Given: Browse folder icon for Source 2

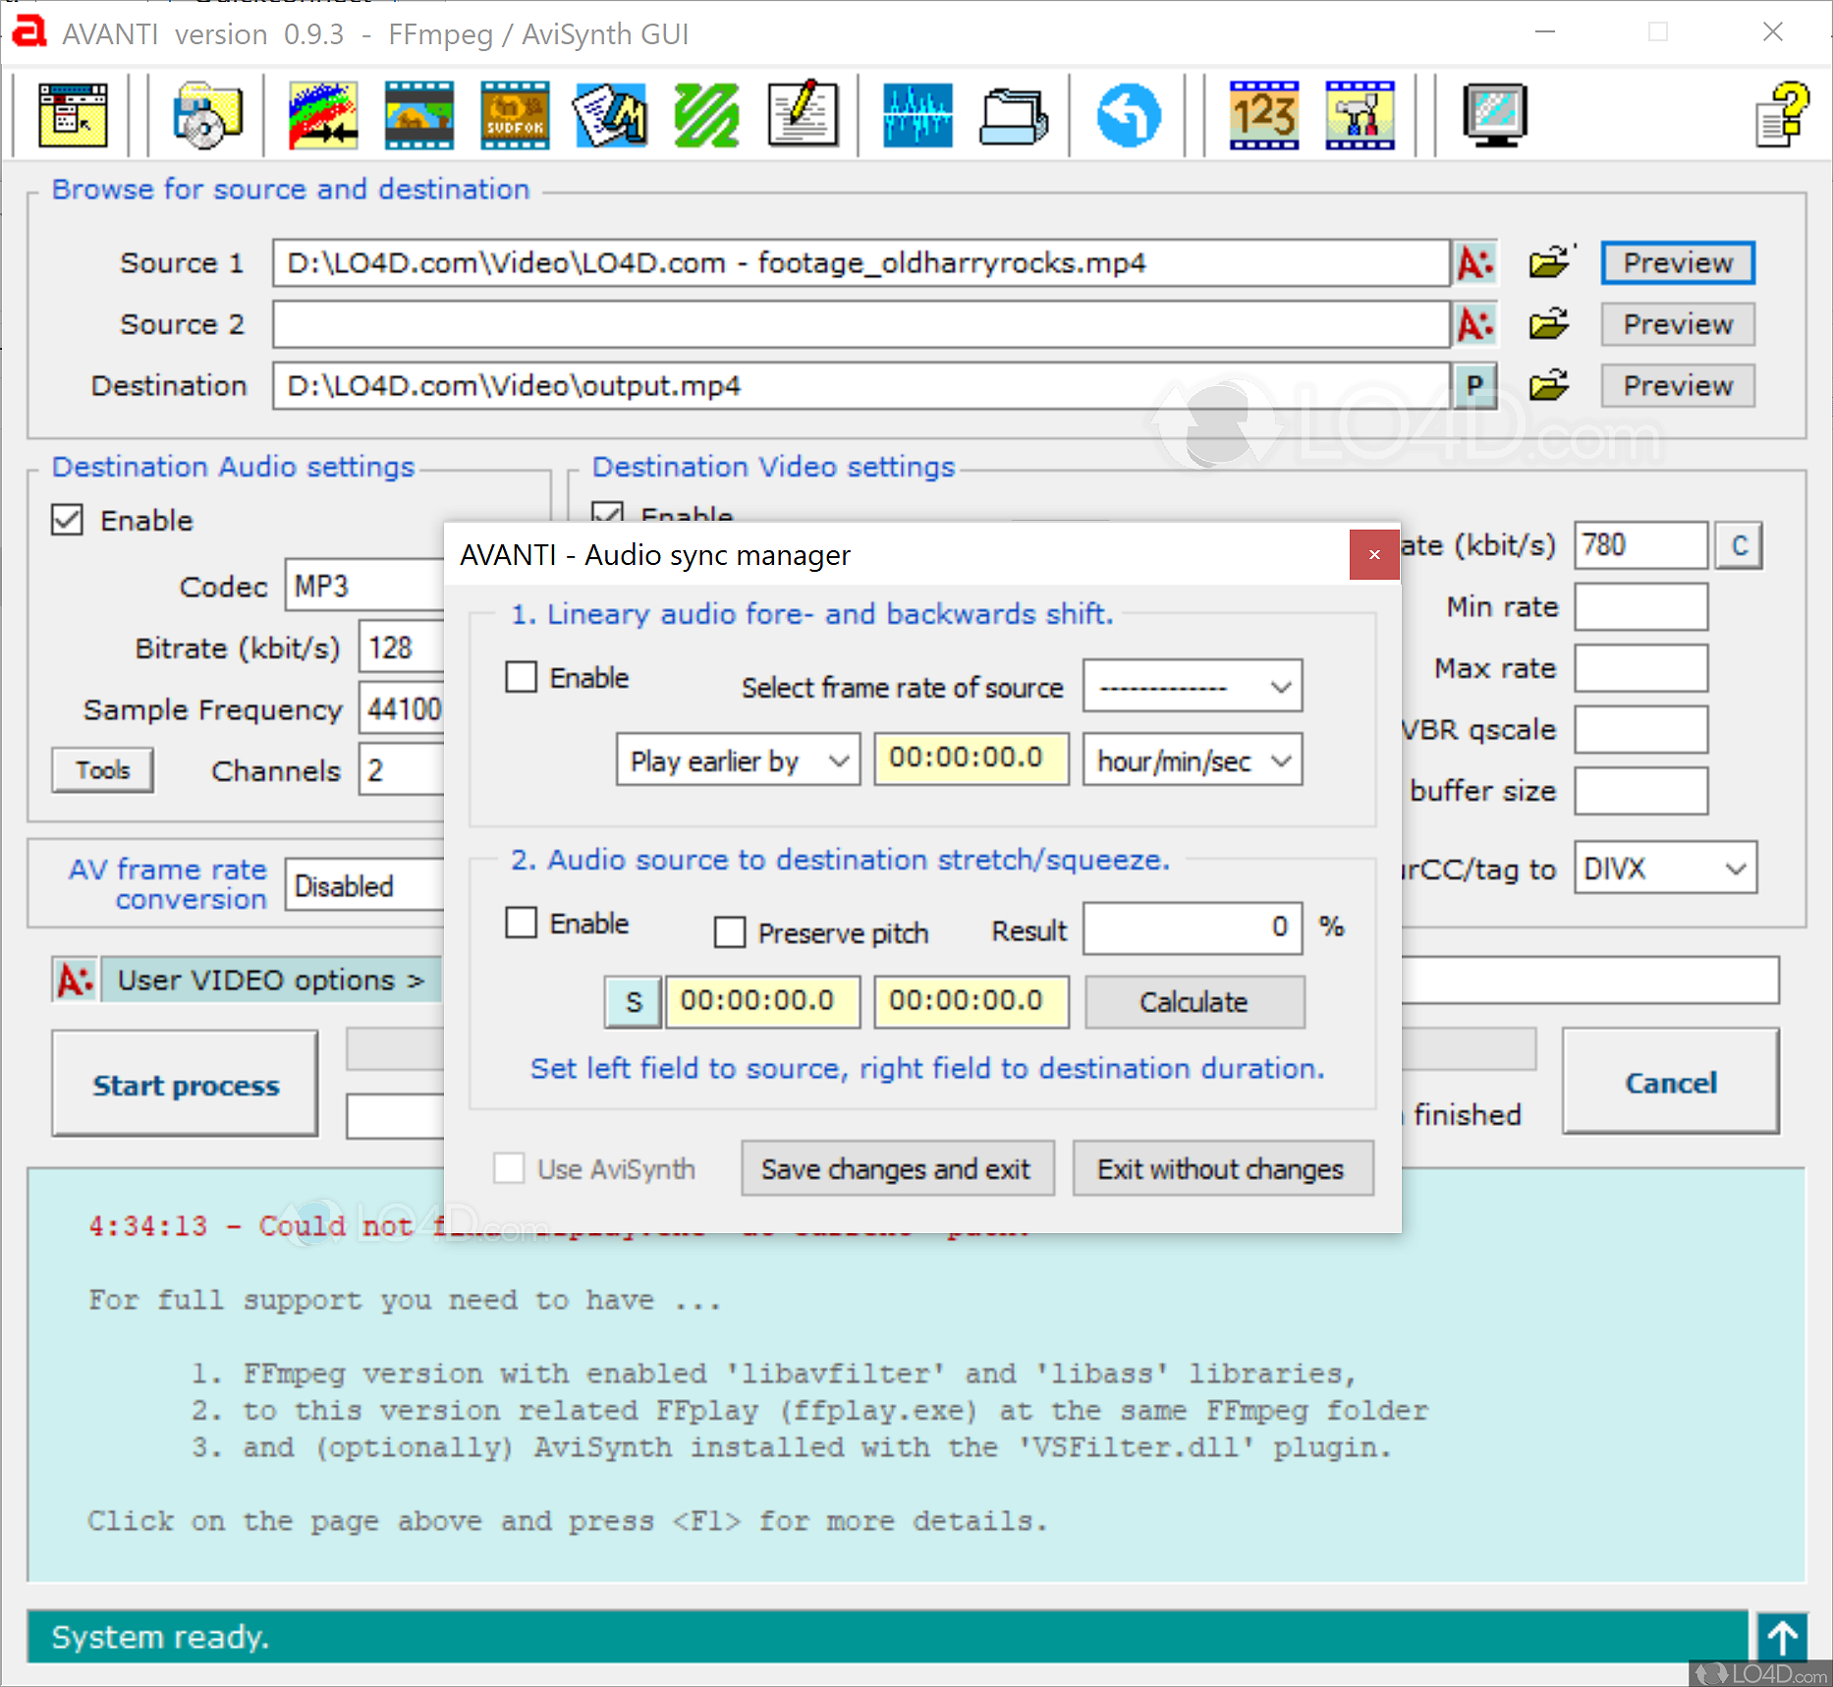Looking at the screenshot, I should tap(1549, 324).
